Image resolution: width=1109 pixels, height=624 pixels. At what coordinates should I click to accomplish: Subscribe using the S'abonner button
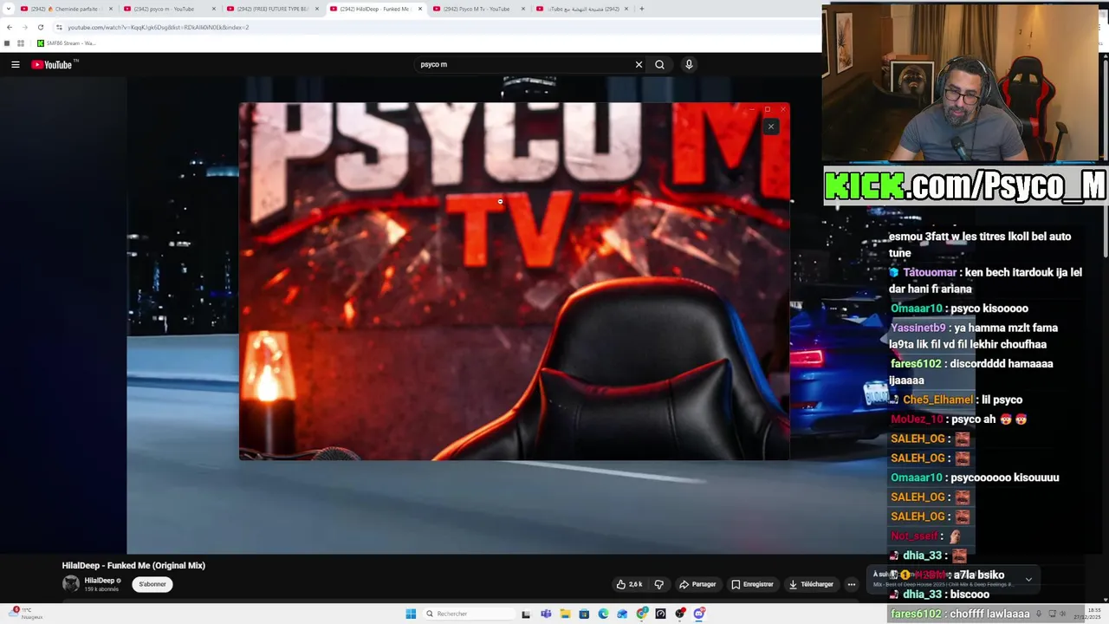click(x=152, y=584)
